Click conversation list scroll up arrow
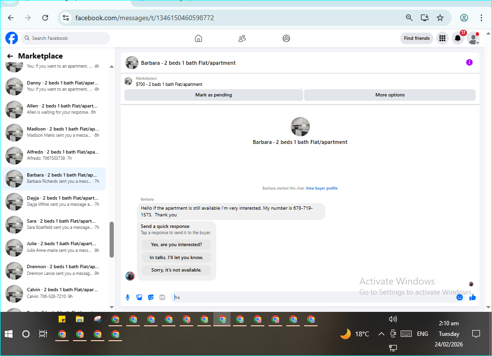Image resolution: width=492 pixels, height=356 pixels. 111,66
